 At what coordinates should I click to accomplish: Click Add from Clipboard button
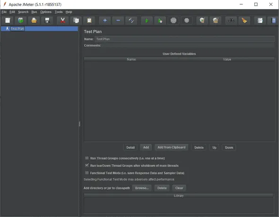[171, 147]
